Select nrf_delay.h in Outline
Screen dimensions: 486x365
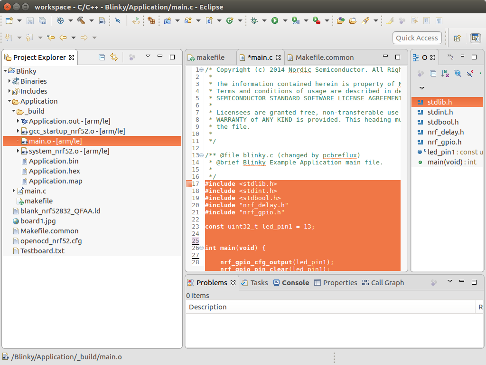(x=445, y=132)
